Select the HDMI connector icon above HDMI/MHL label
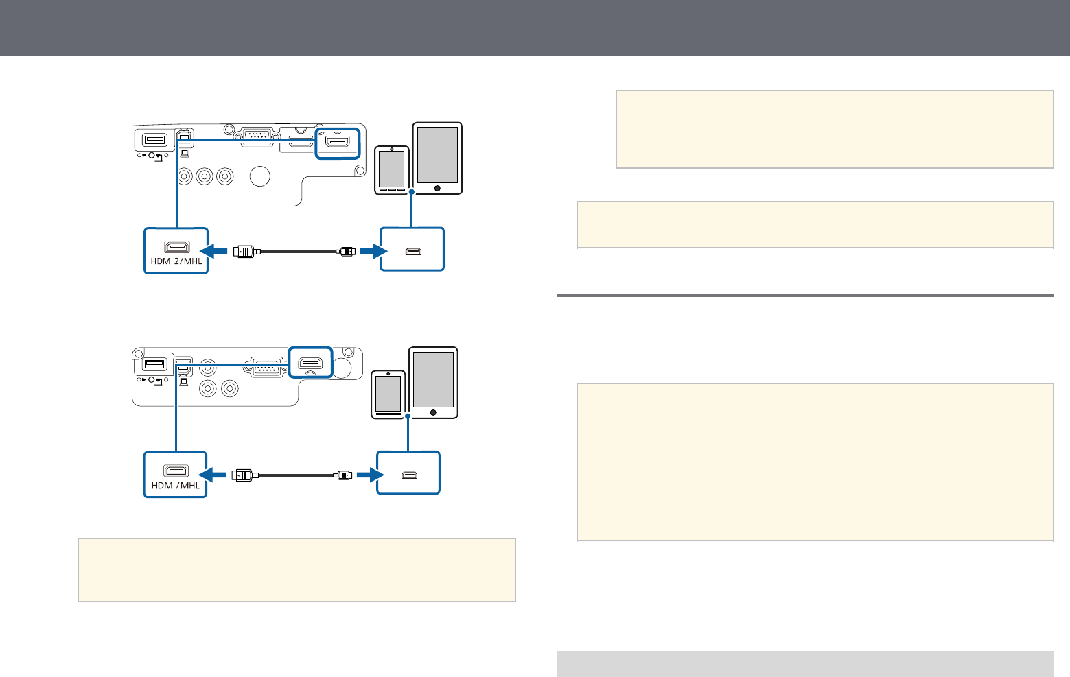 click(175, 471)
